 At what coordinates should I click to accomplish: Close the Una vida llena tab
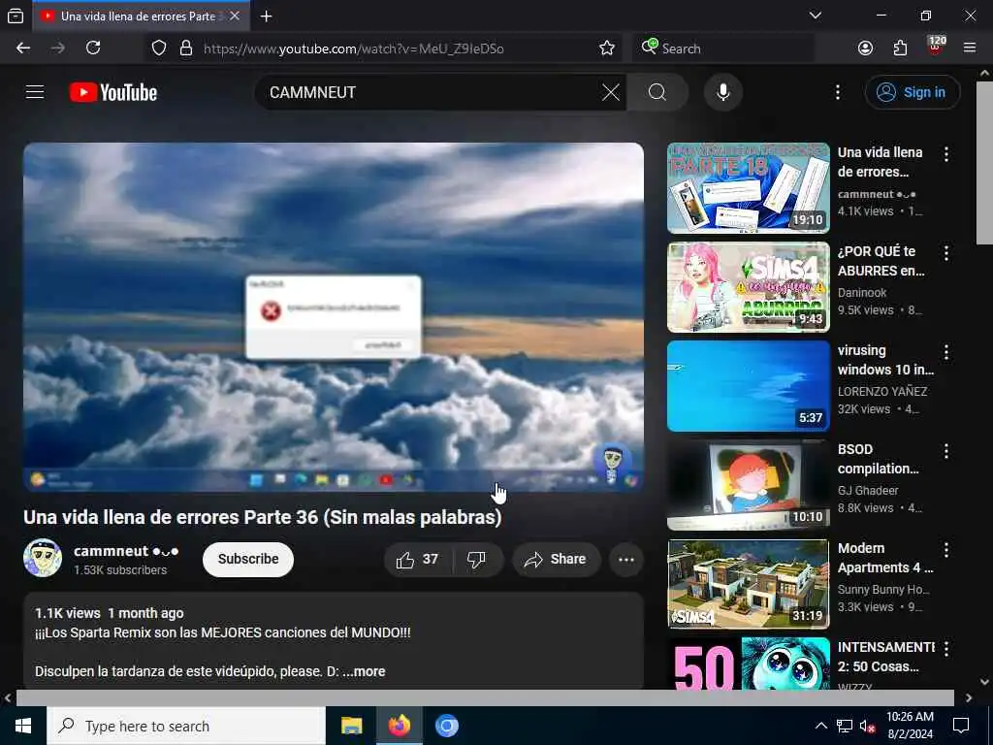[x=235, y=16]
